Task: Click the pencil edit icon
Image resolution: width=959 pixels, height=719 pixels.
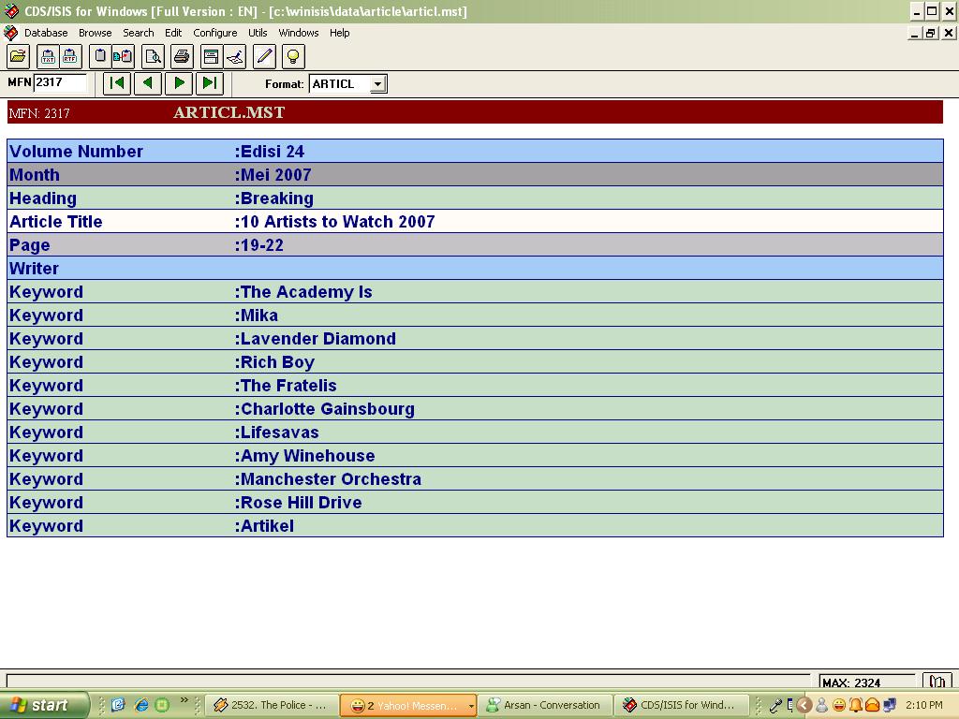Action: tap(264, 57)
